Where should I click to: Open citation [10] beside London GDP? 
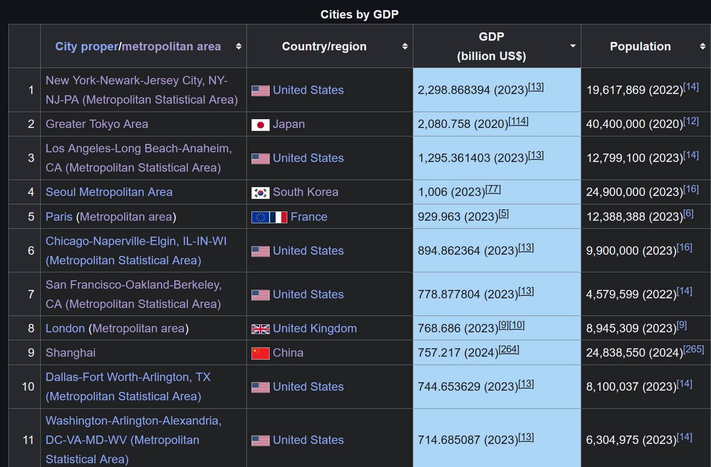tap(517, 325)
